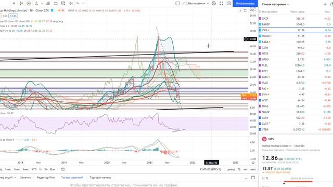
Task: Choose the YTD date range
Action: click(34, 169)
